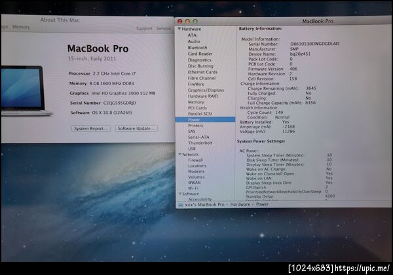This screenshot has height=275, width=393.
Task: Collapse the Network tree section
Action: click(x=180, y=155)
